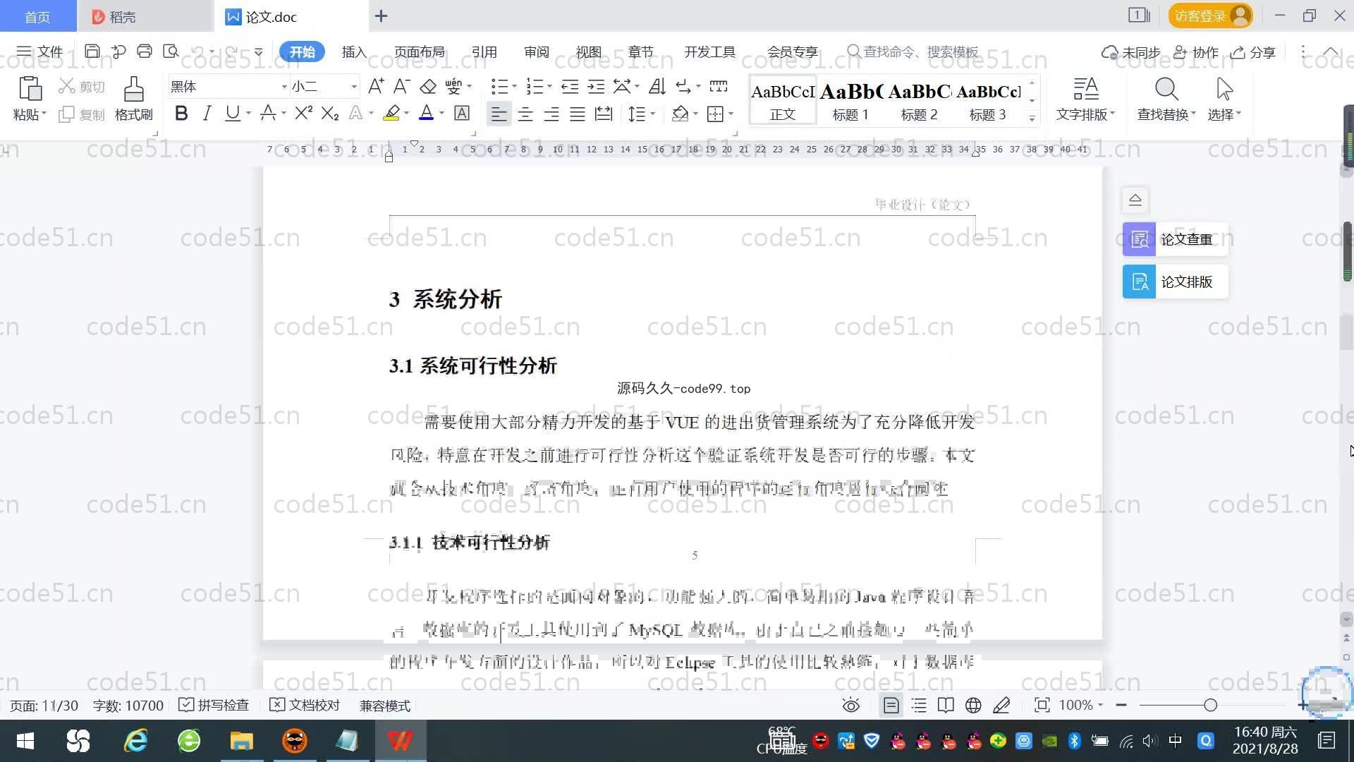Click the character border icon

tap(462, 113)
